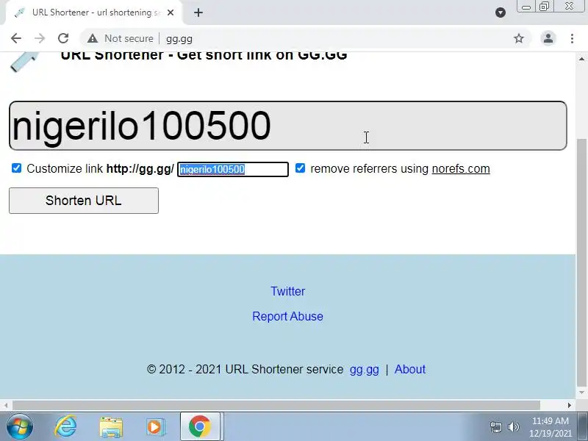Screen dimensions: 588x441
Task: Click the custom link name field
Action: (x=233, y=169)
